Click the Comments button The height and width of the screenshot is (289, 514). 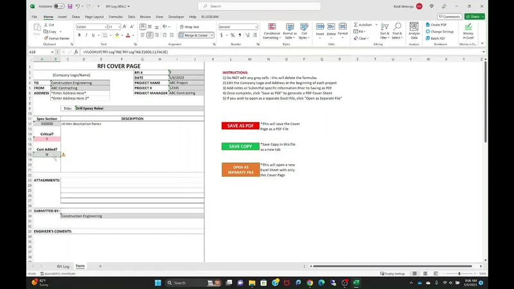coord(449,17)
